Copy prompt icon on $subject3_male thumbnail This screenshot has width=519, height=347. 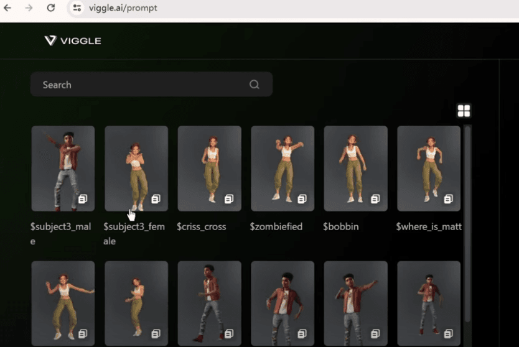point(83,199)
